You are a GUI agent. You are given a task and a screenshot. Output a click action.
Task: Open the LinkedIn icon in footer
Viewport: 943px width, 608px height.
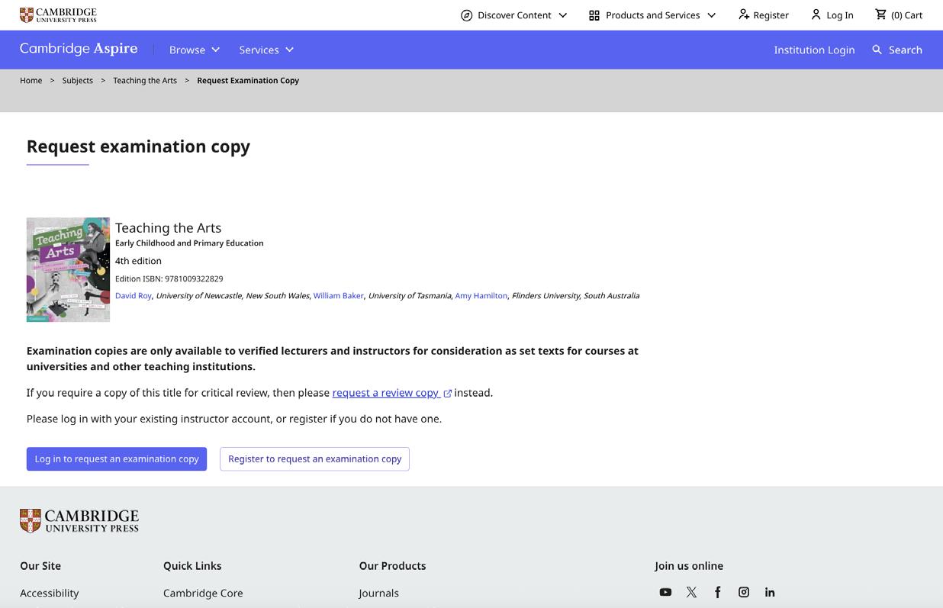[770, 592]
